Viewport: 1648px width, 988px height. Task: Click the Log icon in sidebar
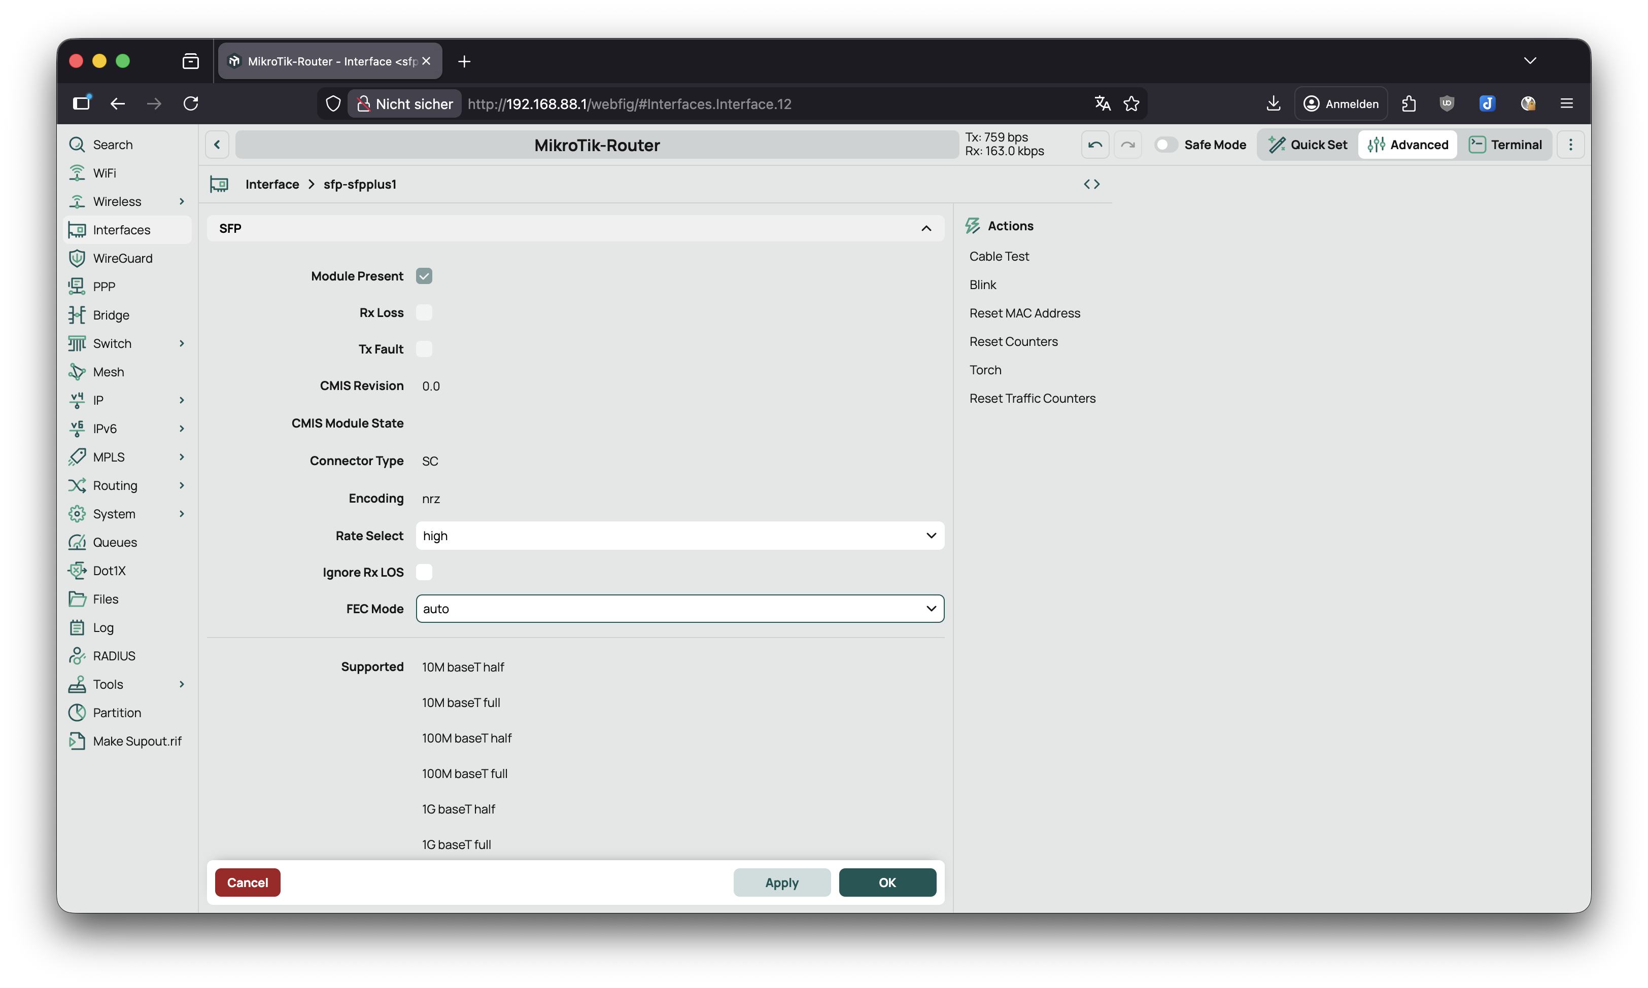77,627
